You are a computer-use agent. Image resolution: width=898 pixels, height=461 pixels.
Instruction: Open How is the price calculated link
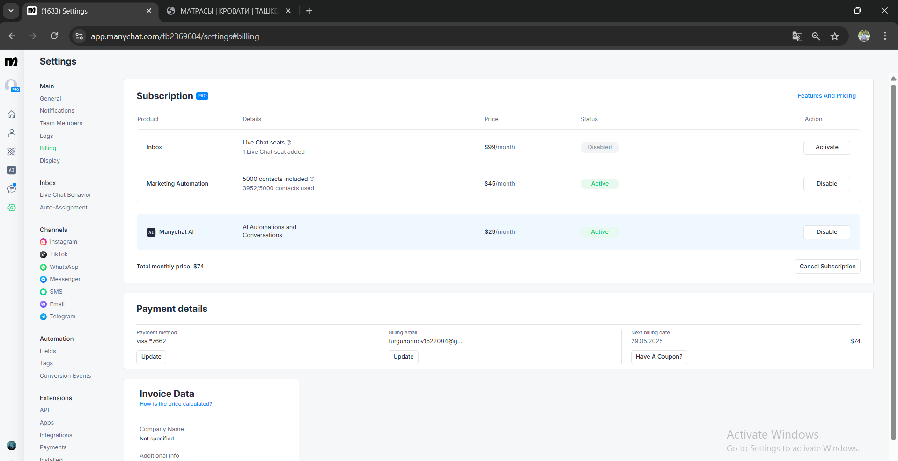176,404
